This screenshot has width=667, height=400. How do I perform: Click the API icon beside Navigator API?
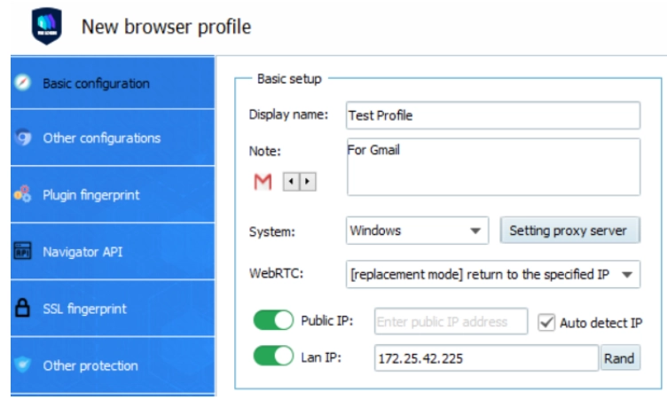click(22, 251)
